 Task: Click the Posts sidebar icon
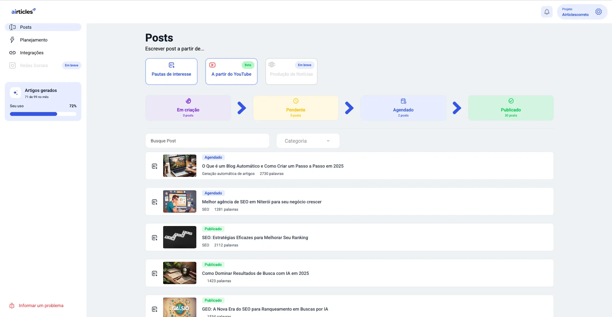click(x=12, y=27)
